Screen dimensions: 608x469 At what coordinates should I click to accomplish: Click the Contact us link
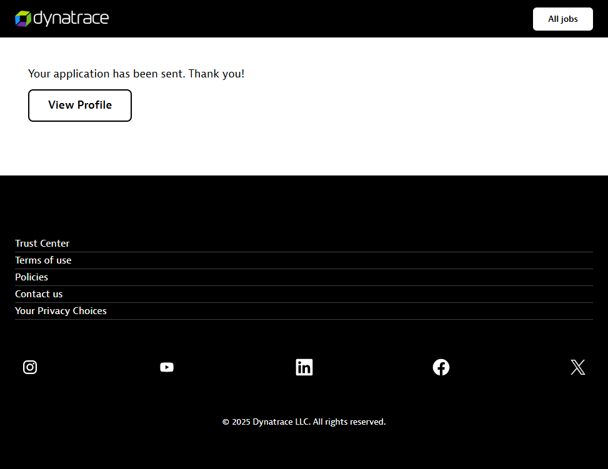tap(39, 294)
